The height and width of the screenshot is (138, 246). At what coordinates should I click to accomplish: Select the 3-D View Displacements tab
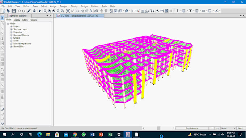click(80, 16)
